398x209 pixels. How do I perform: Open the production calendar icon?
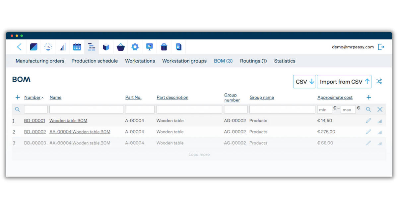pos(77,47)
